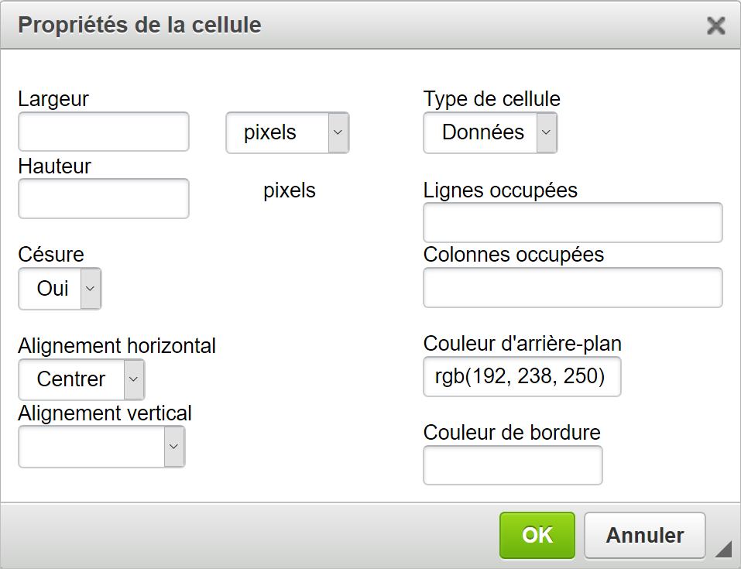Expand the Type de cellule dropdown
This screenshot has height=569, width=741.
click(490, 132)
